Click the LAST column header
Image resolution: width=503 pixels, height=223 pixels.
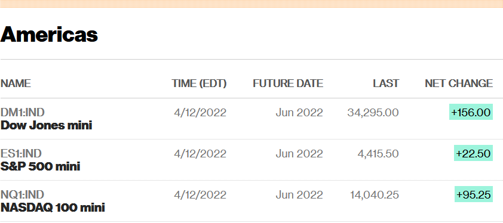386,83
